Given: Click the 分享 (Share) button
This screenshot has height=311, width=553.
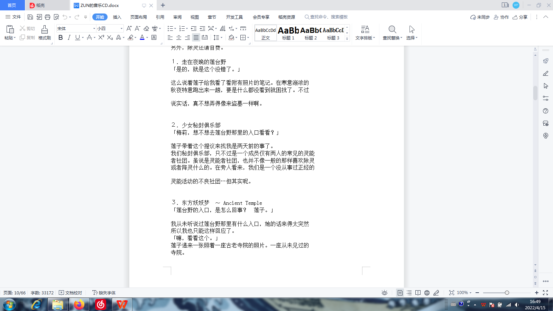Looking at the screenshot, I should click(x=520, y=17).
